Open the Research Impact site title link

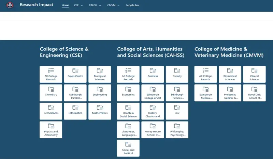(37, 5)
